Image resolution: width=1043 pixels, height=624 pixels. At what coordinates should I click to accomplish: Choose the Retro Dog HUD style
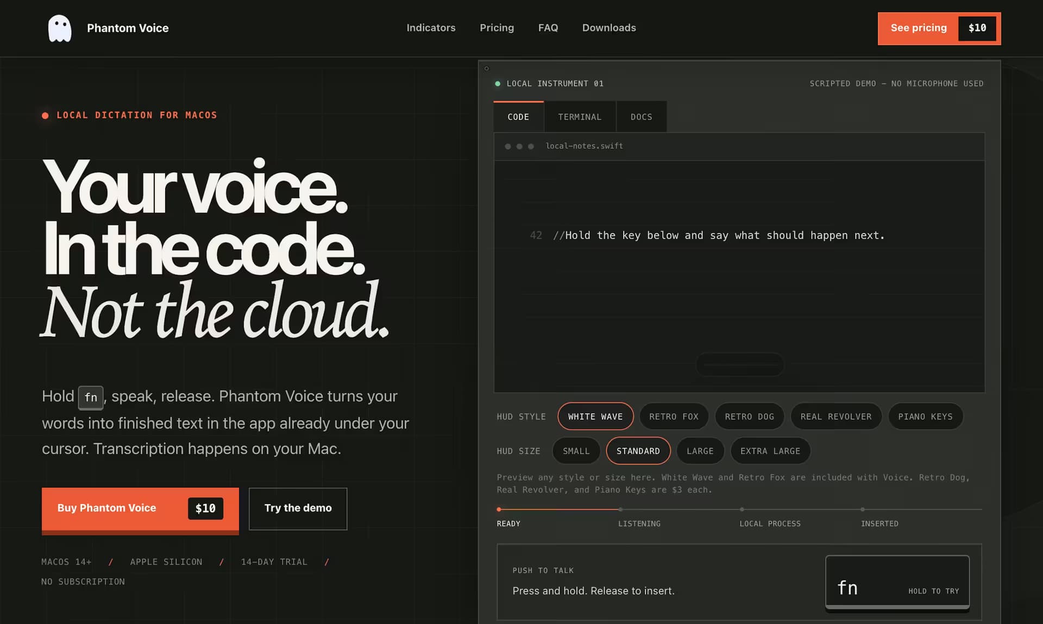pyautogui.click(x=749, y=417)
